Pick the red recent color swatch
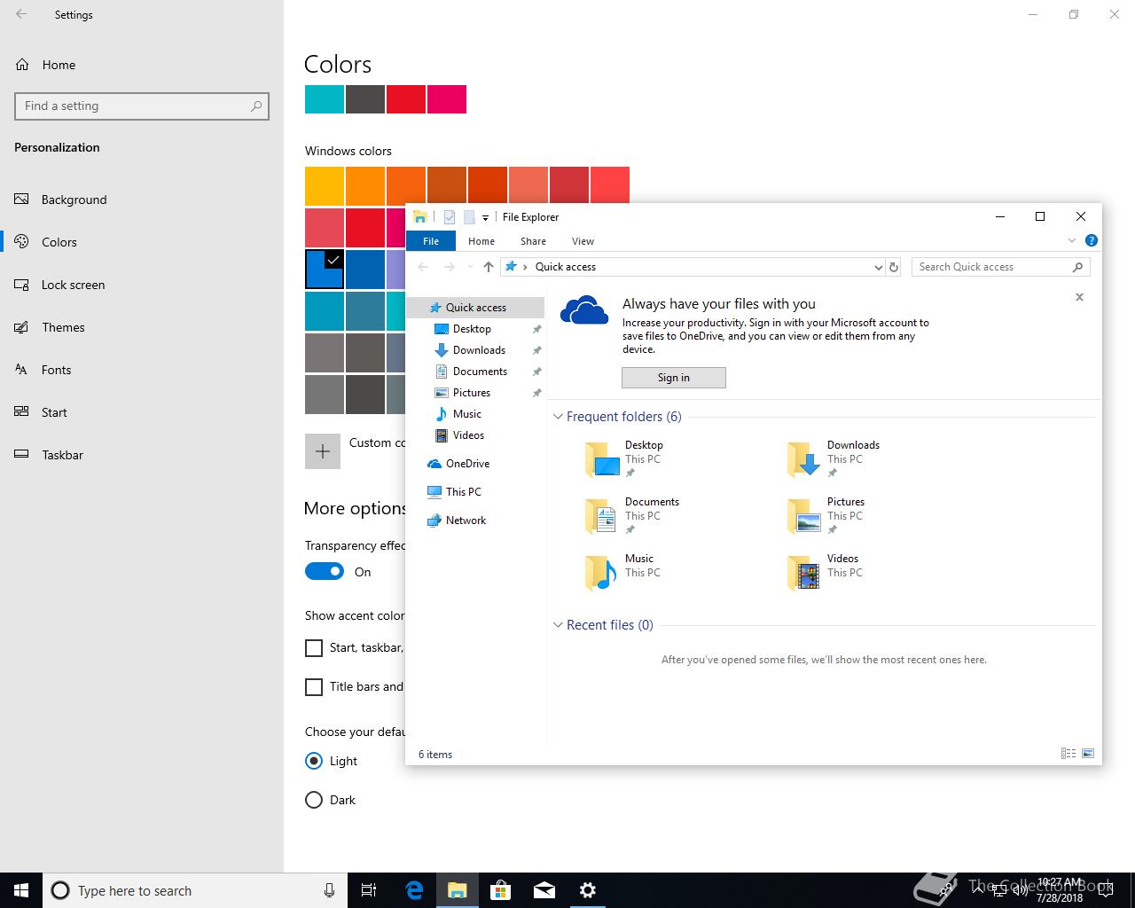This screenshot has height=908, width=1135. (x=406, y=99)
